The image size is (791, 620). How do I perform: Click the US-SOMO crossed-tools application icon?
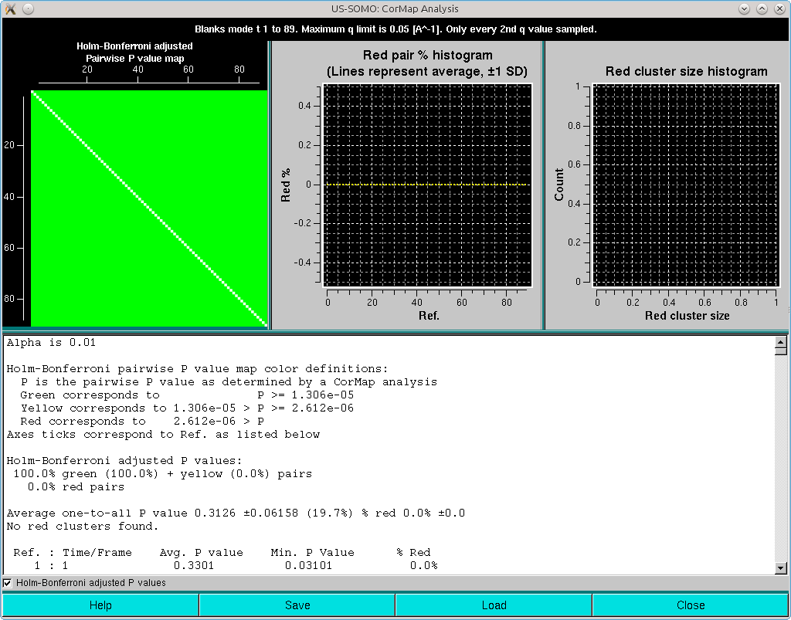(x=11, y=8)
